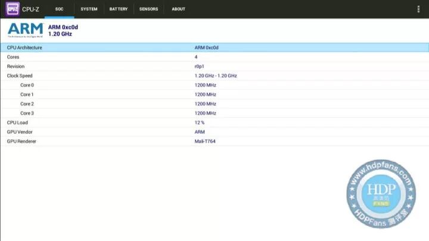Viewport: 429px width, 241px height.
Task: Select the Core 2 label
Action: (x=27, y=104)
